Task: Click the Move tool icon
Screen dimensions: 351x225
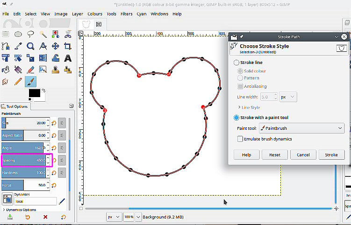Action: (55, 46)
